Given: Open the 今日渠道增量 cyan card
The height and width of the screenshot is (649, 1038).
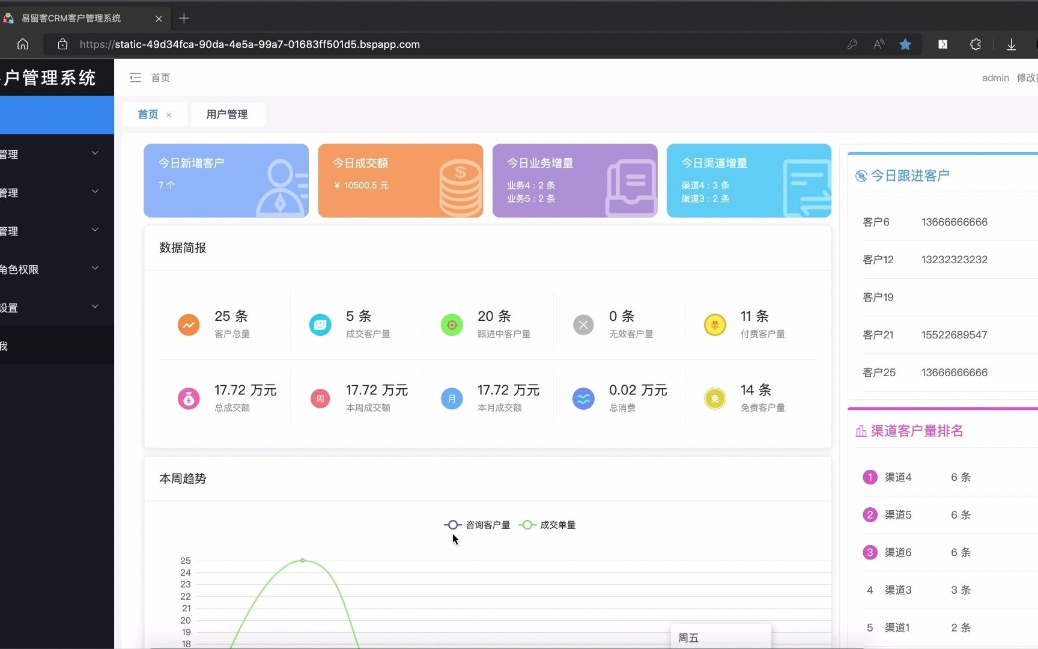Looking at the screenshot, I should coord(749,180).
